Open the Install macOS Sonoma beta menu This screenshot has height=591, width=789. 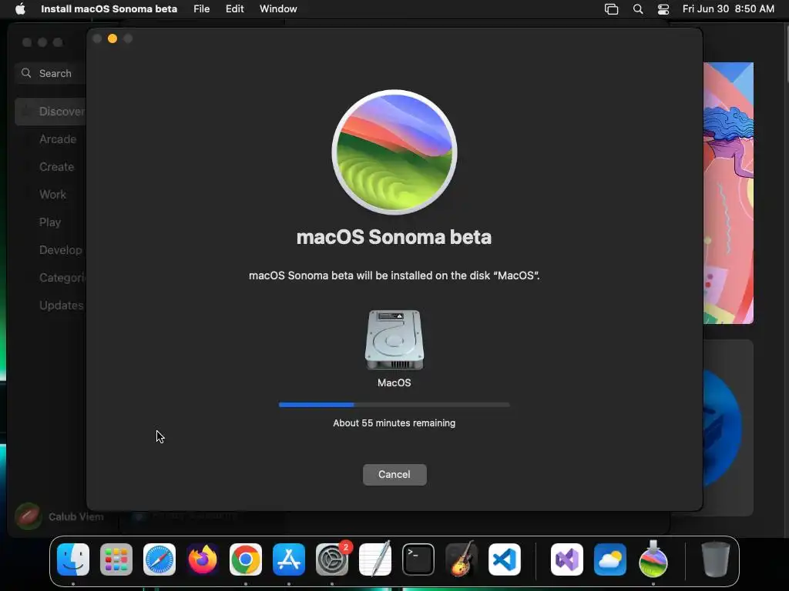109,8
